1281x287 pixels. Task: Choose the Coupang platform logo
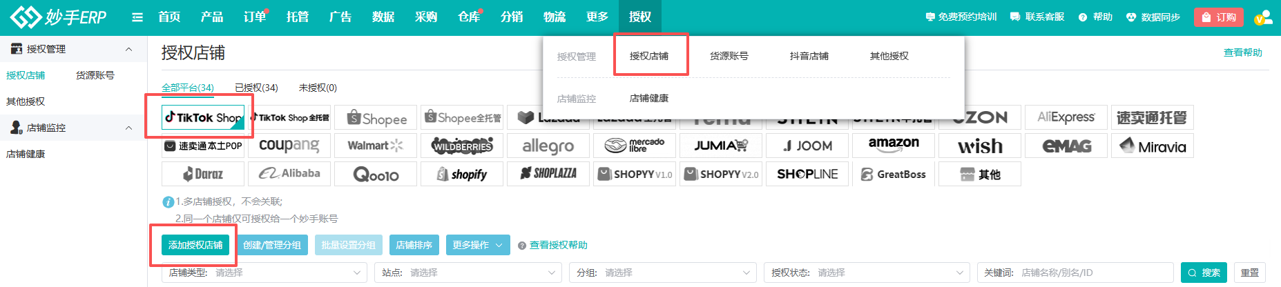(x=289, y=146)
